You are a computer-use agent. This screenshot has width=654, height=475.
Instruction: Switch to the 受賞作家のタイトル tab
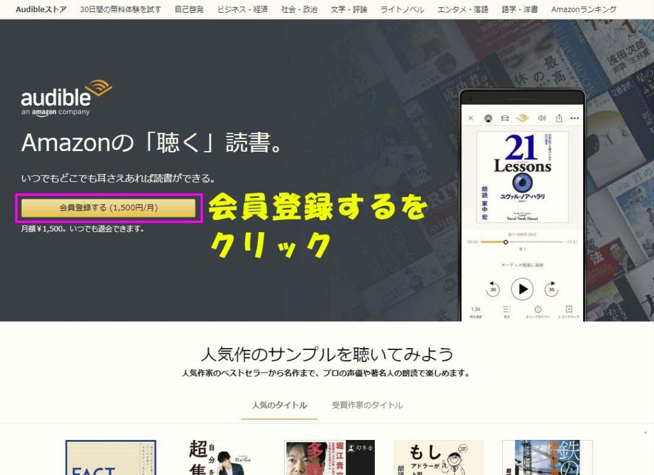(367, 405)
